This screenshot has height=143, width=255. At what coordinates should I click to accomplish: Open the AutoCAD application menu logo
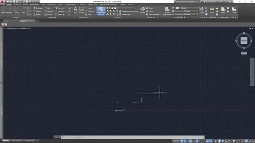pyautogui.click(x=2, y=2)
